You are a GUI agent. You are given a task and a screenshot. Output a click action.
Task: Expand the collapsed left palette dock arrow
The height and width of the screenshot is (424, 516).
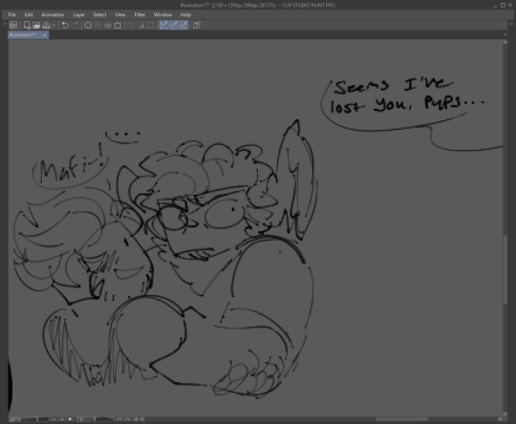click(x=4, y=24)
